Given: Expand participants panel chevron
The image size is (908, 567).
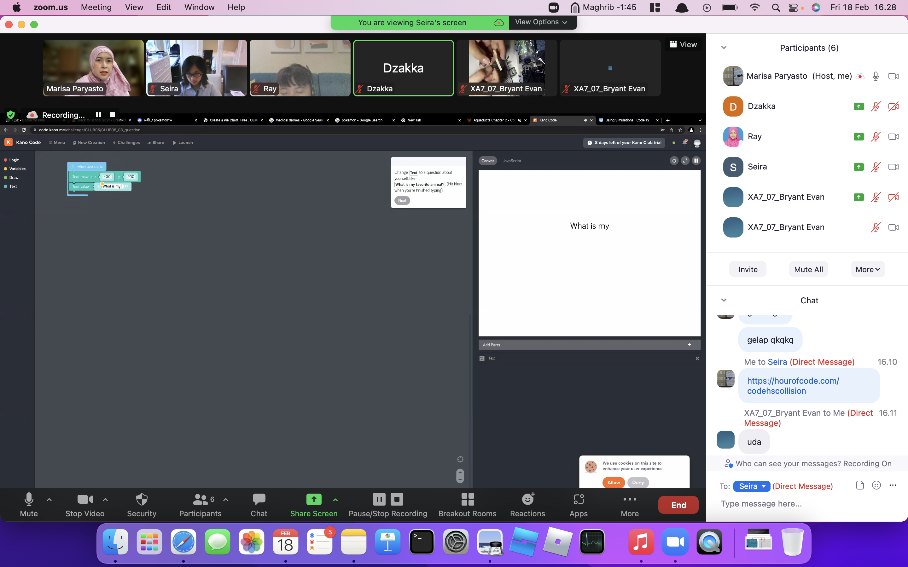Looking at the screenshot, I should [x=724, y=47].
